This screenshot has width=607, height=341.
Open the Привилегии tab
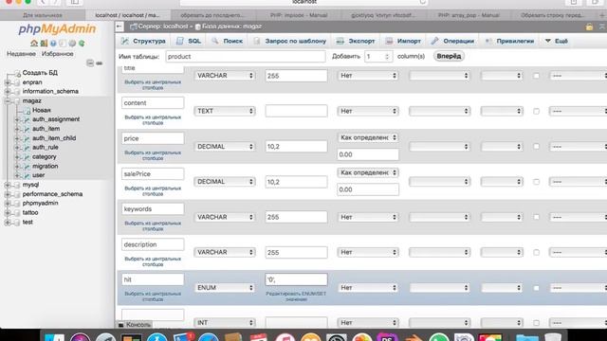tap(509, 41)
